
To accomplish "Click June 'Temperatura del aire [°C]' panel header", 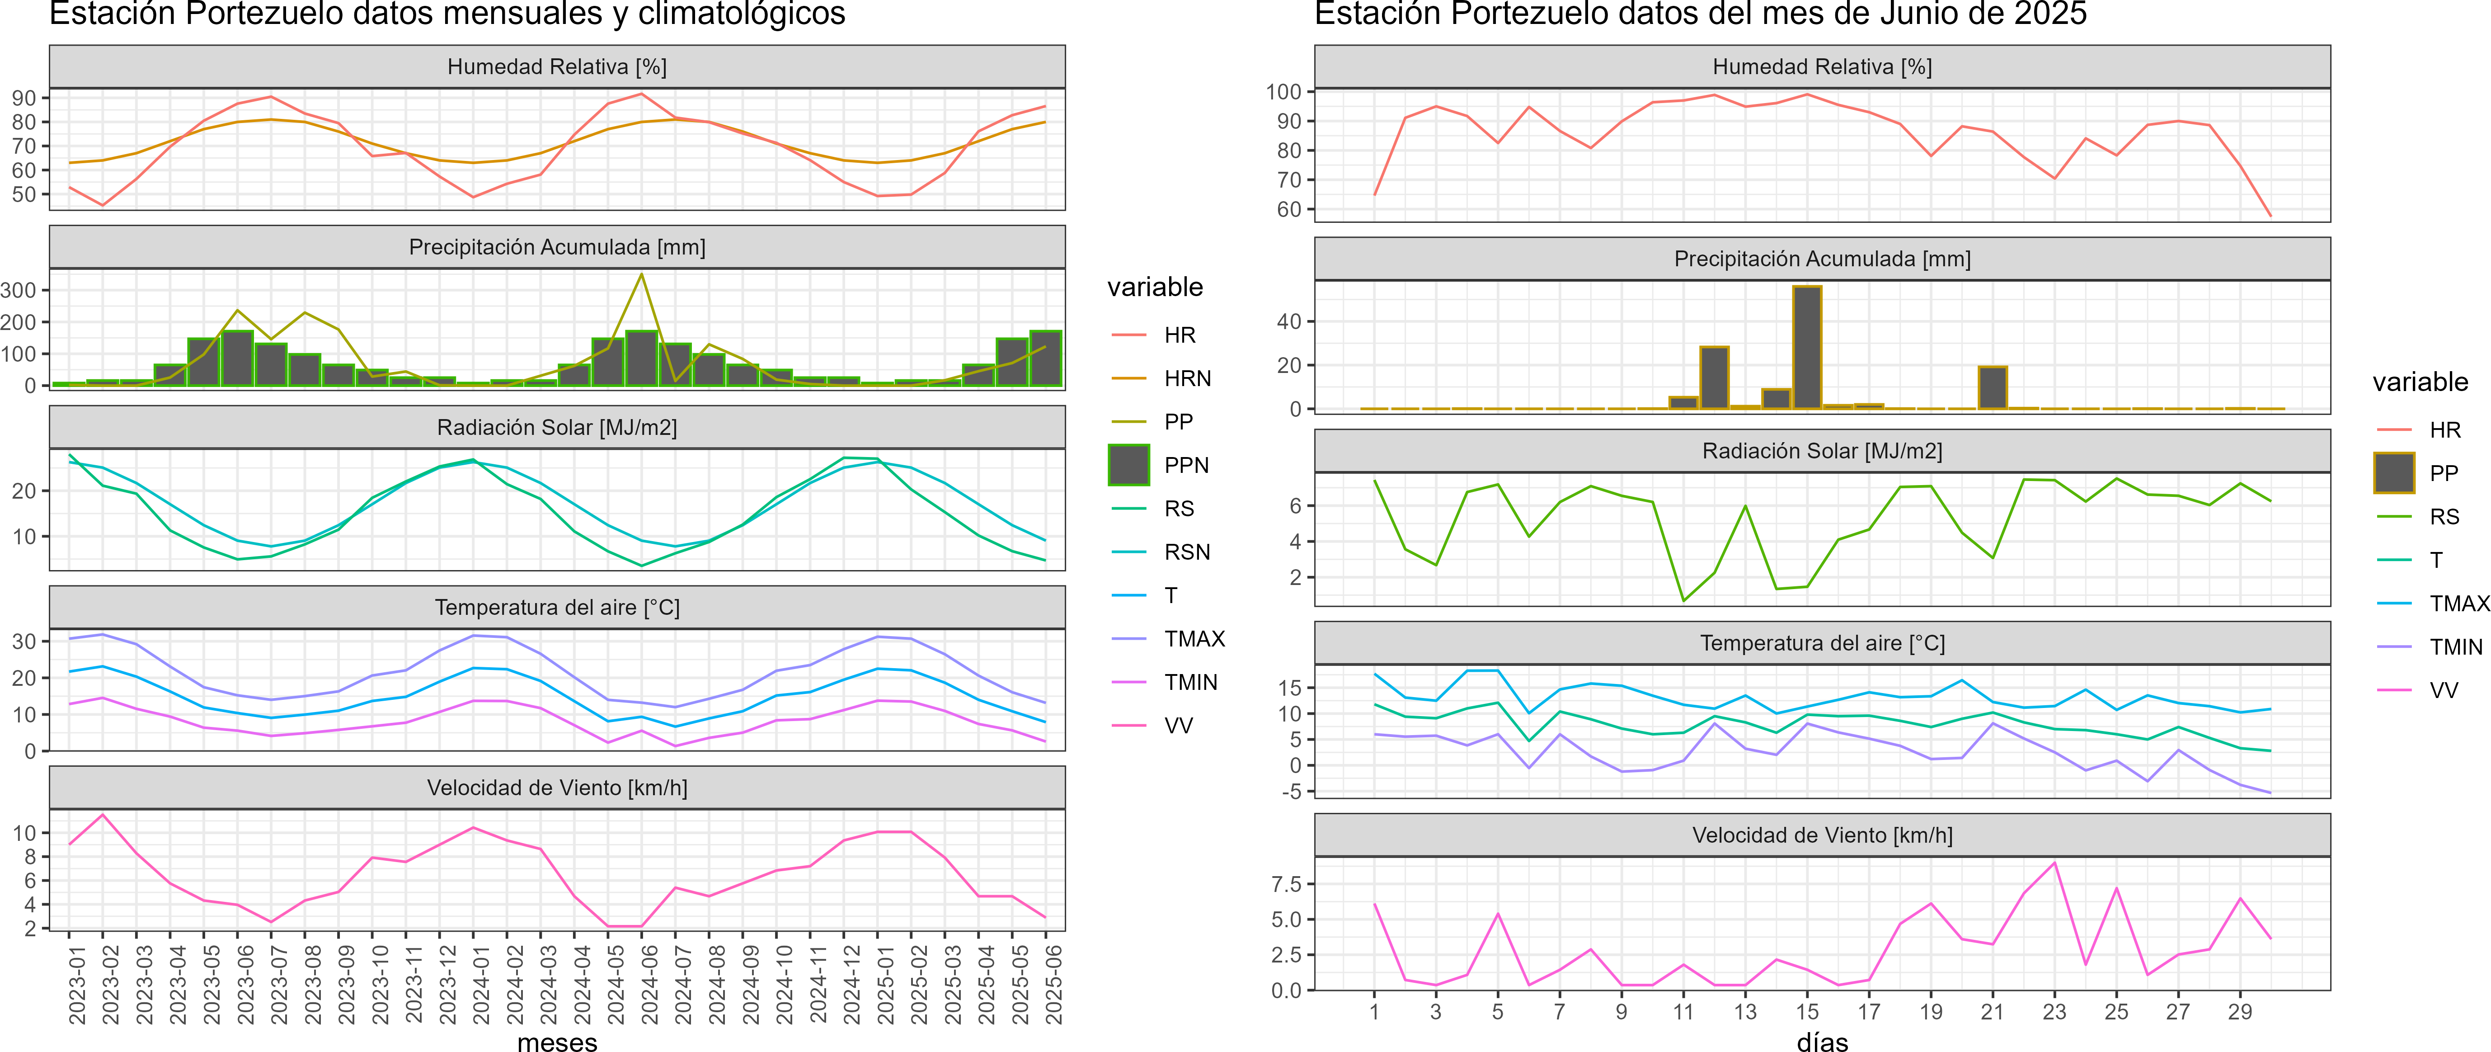I will (x=1822, y=643).
